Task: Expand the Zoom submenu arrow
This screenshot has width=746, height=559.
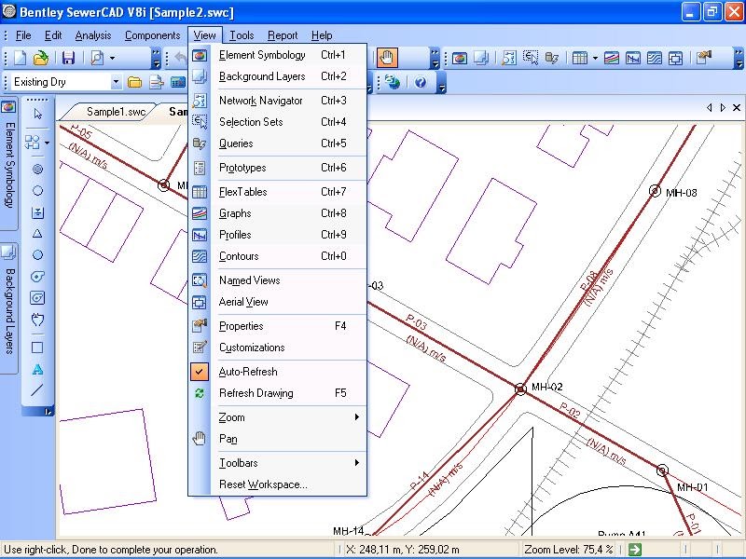Action: [x=357, y=416]
